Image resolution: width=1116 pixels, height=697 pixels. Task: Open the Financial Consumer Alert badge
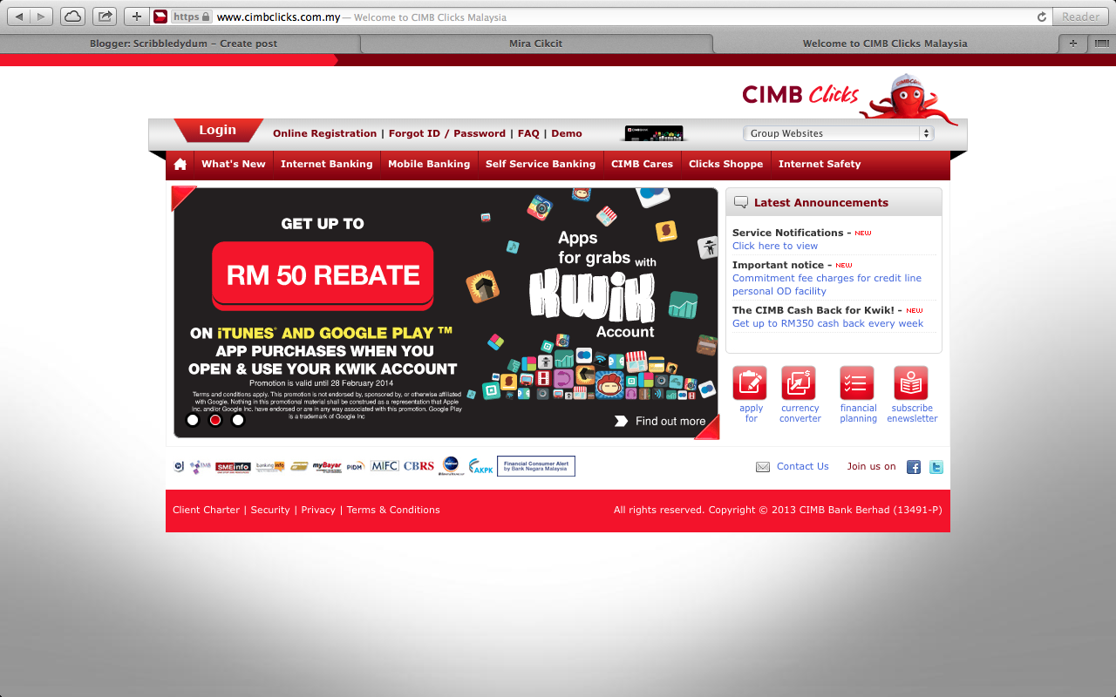[x=536, y=466]
